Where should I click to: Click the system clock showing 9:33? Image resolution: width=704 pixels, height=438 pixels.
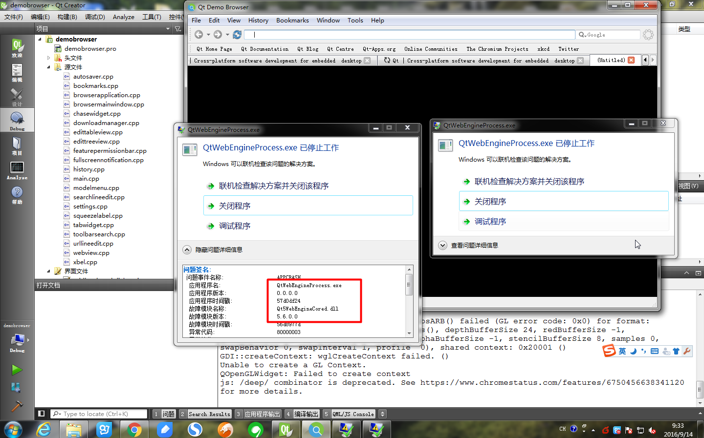(678, 426)
